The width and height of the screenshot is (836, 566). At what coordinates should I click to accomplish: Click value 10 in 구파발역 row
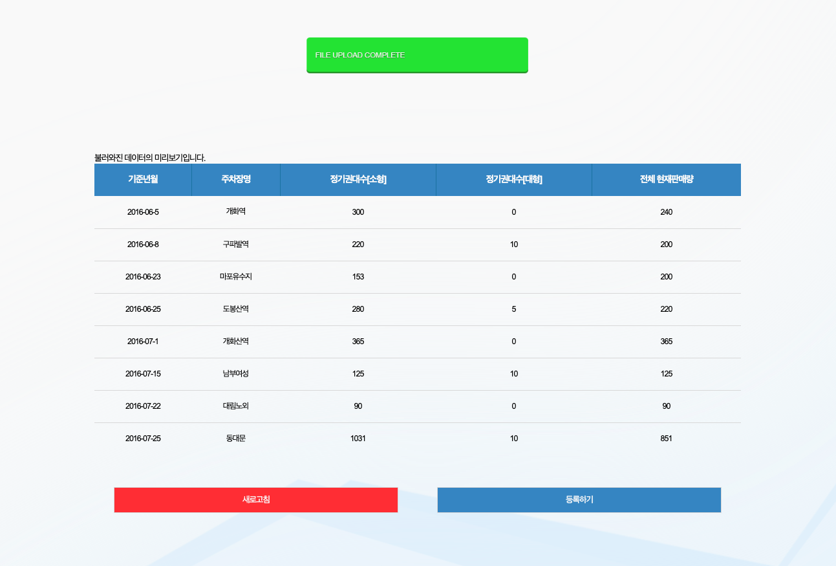(x=514, y=245)
